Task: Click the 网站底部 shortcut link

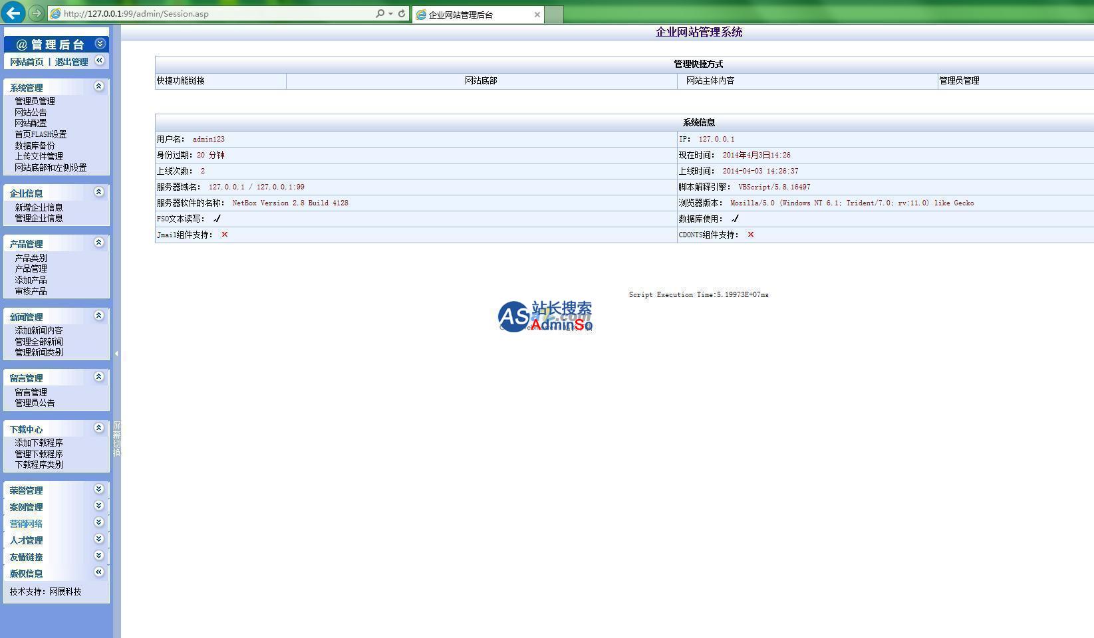Action: pyautogui.click(x=481, y=80)
